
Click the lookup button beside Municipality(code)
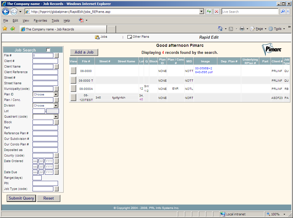click(x=57, y=89)
